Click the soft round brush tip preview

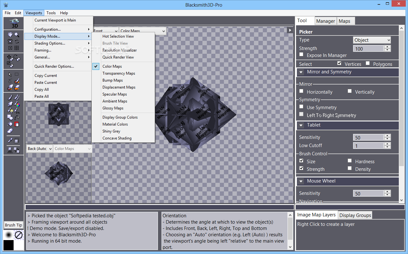point(9,235)
